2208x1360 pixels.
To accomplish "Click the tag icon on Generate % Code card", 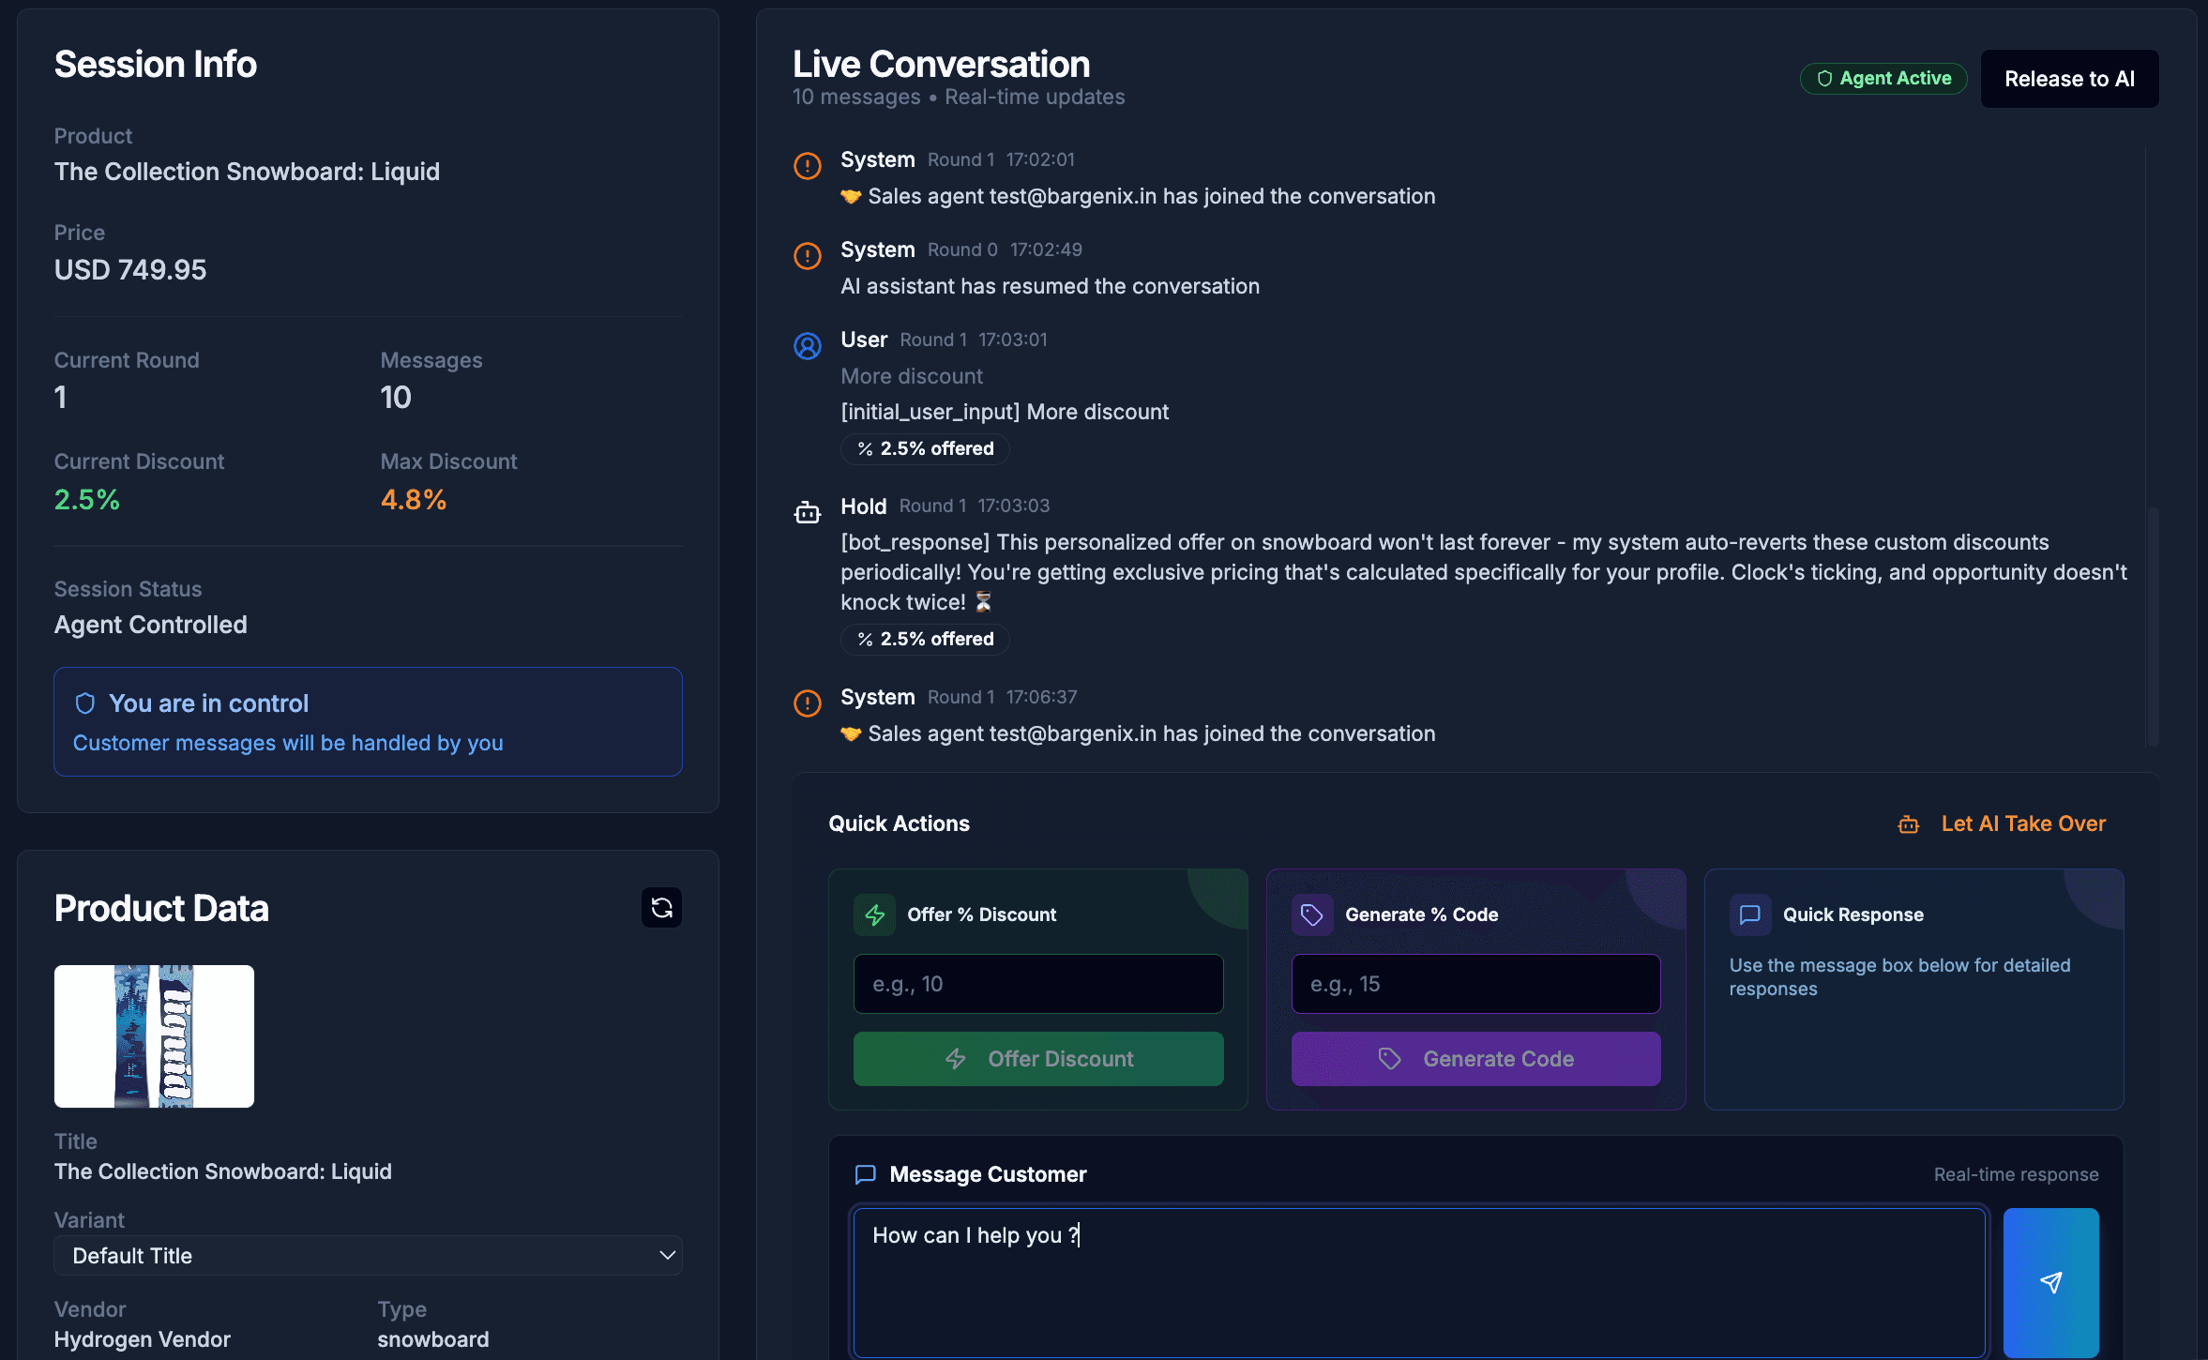I will pyautogui.click(x=1312, y=914).
